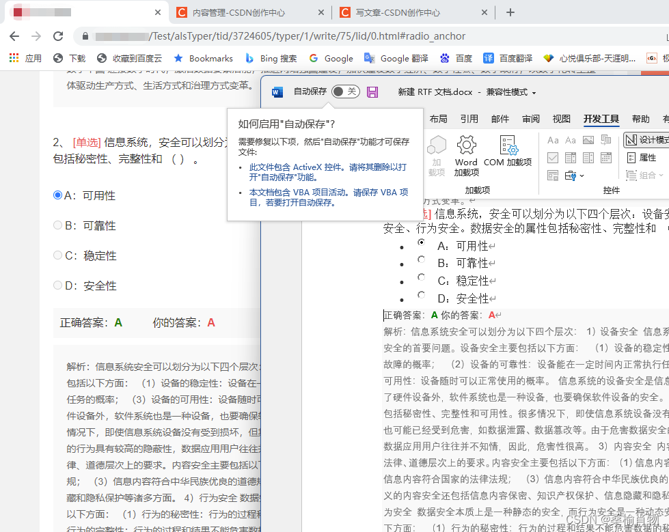Select the 开发工具 ribbon tab

pos(601,119)
